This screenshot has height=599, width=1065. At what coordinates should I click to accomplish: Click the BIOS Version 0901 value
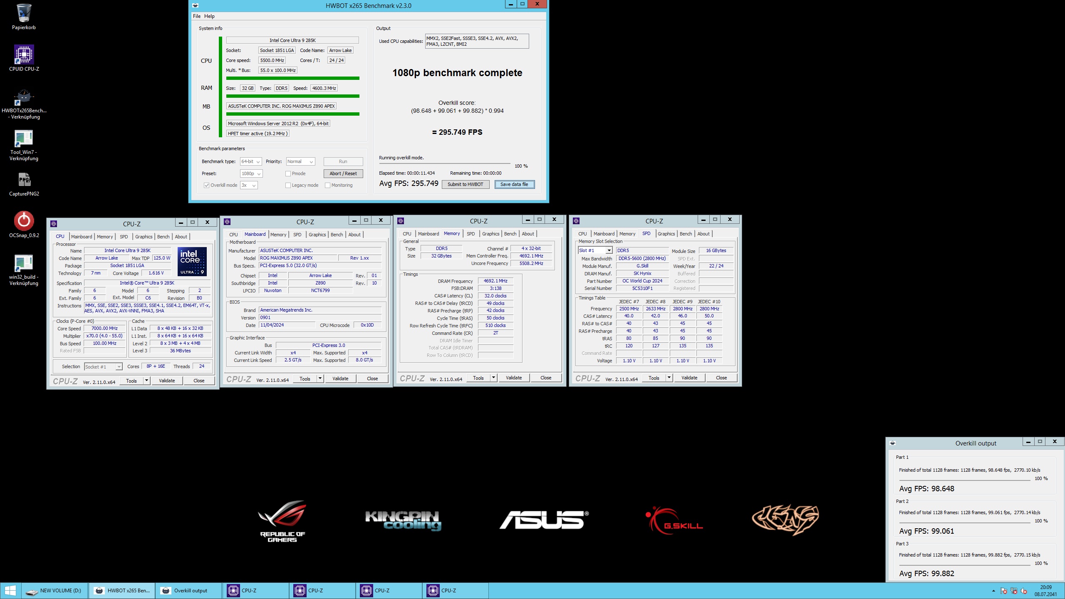320,318
